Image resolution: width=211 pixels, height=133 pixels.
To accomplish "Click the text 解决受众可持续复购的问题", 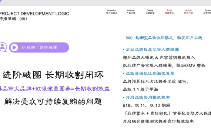I will [x=53, y=102].
